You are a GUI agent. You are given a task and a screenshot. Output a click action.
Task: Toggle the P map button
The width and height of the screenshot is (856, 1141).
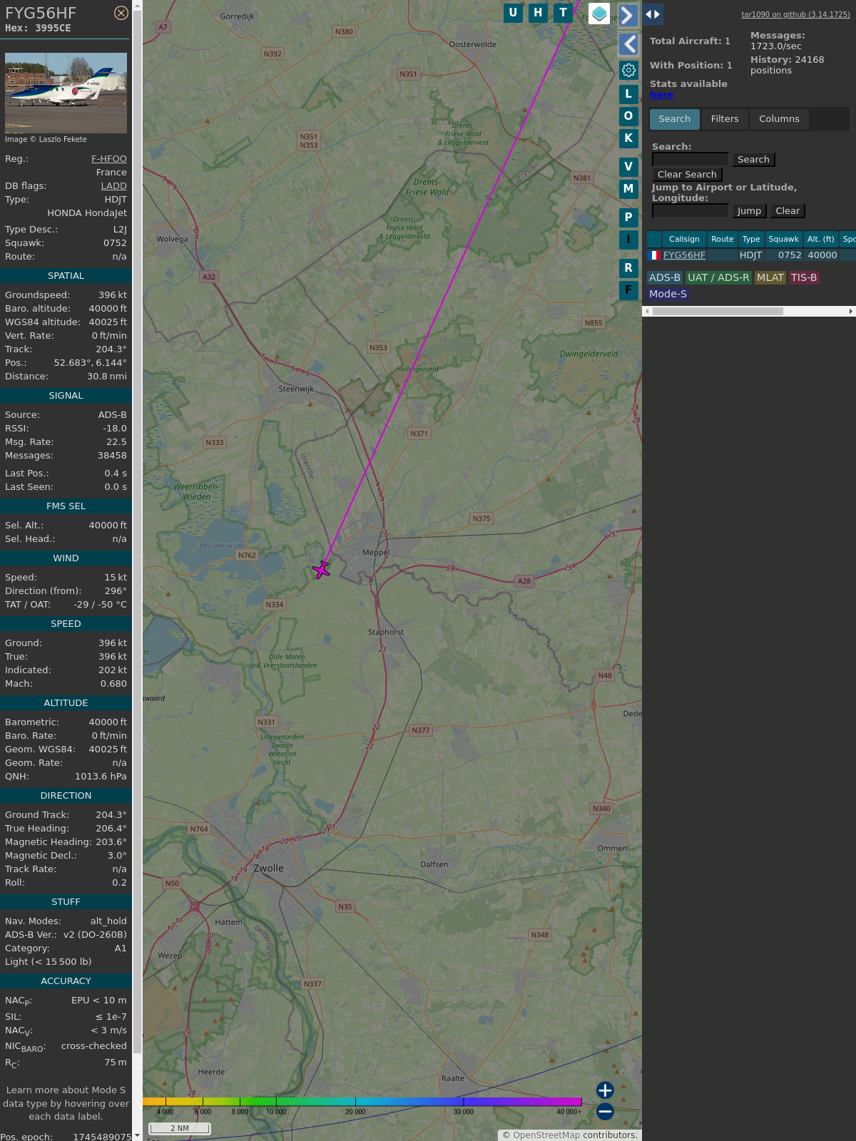(x=628, y=218)
